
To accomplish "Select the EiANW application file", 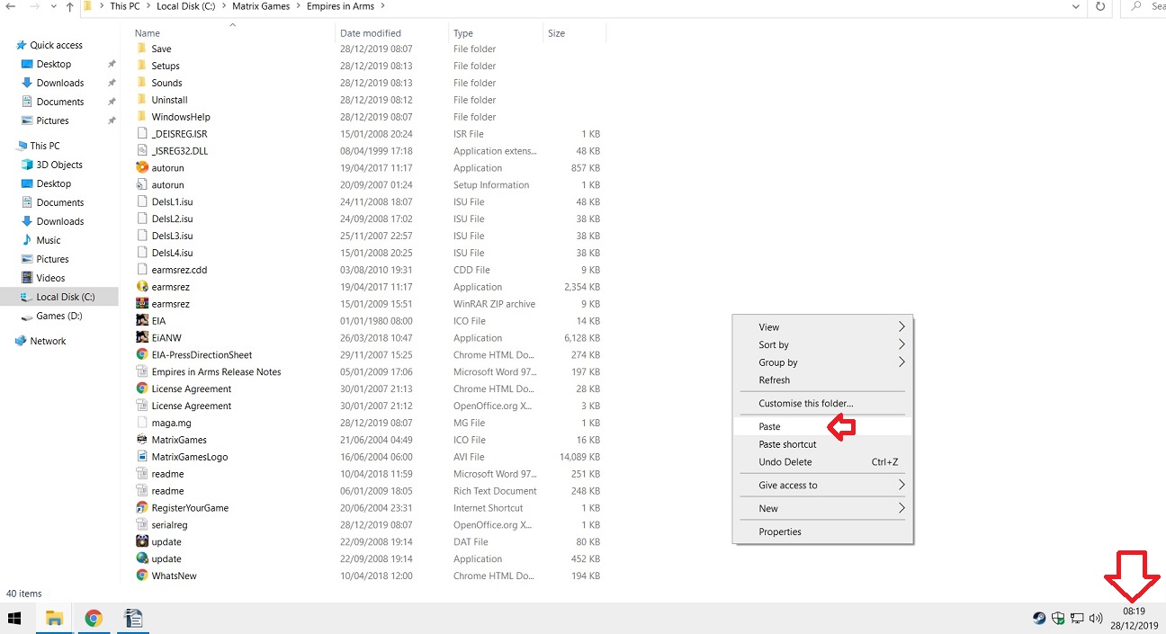I will click(166, 338).
